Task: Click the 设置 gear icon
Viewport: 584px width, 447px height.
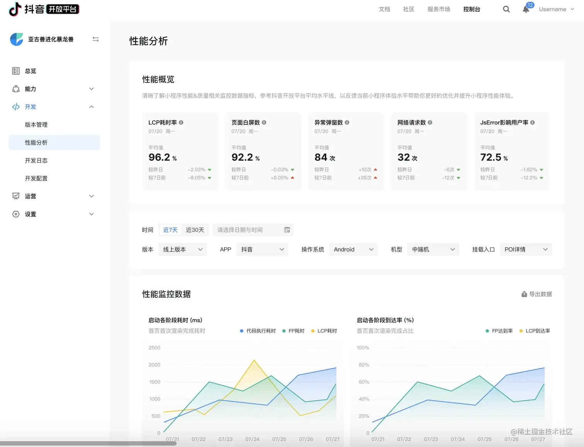Action: (x=16, y=214)
